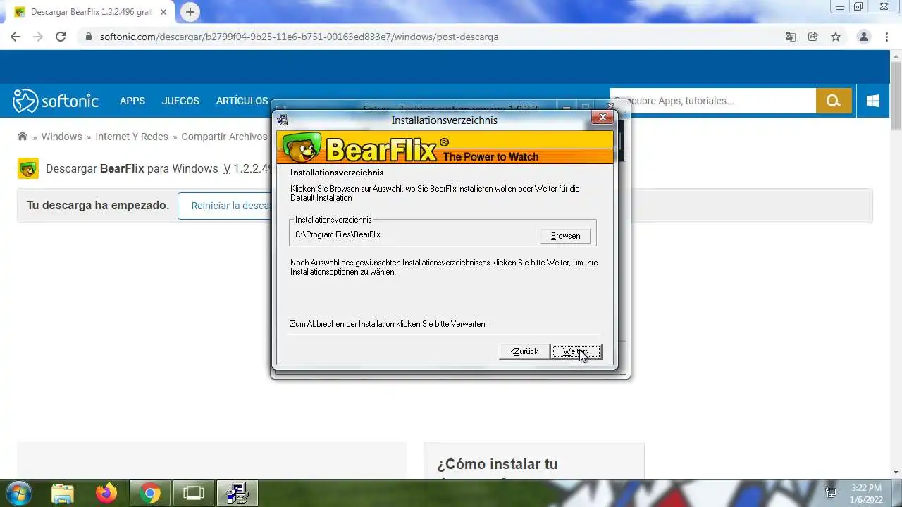Screen dimensions: 902x507
Task: Click the Weiter button in installer
Action: click(576, 351)
